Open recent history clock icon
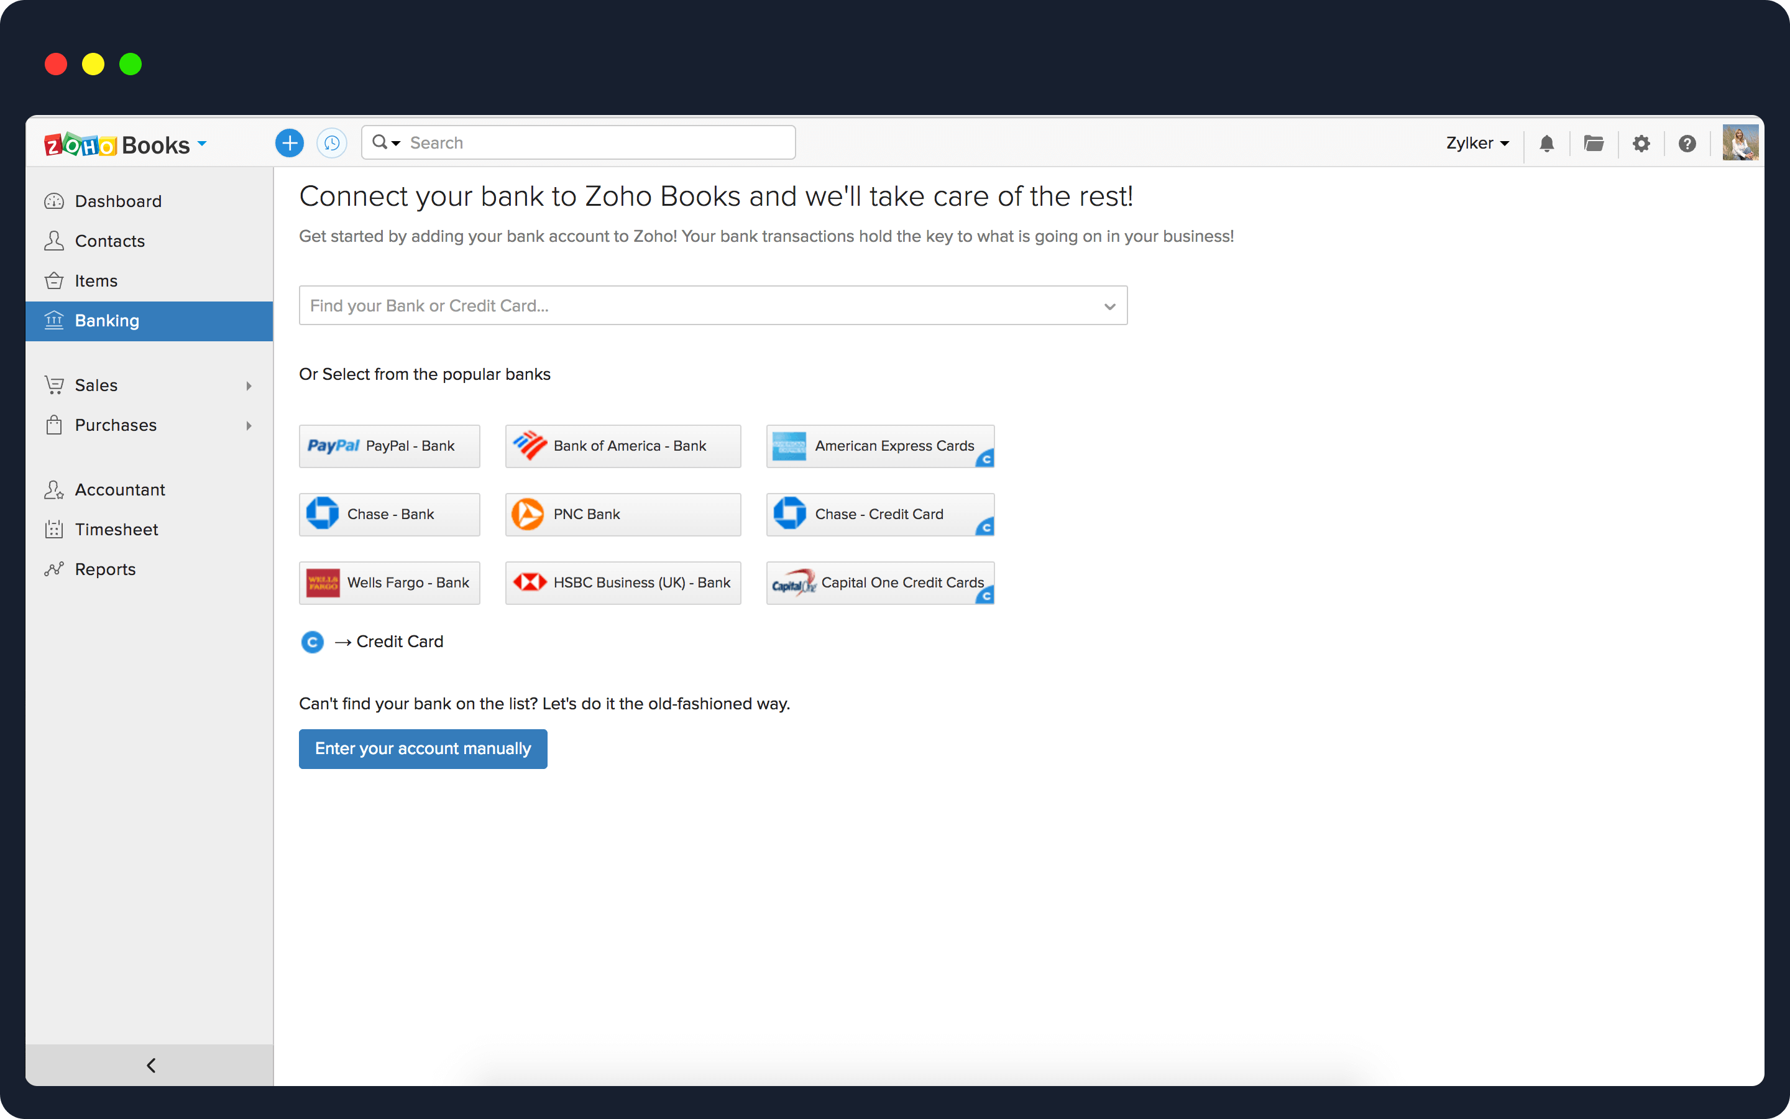The image size is (1790, 1119). [x=331, y=143]
